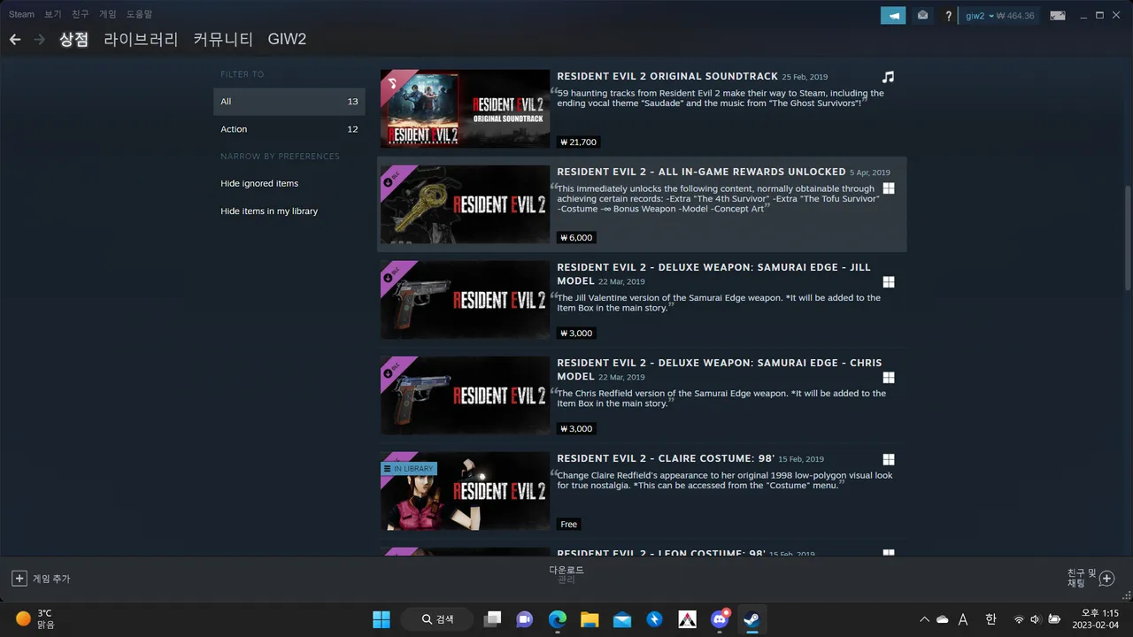The height and width of the screenshot is (637, 1133).
Task: Click the ₩ 6,000 price tag
Action: (576, 238)
